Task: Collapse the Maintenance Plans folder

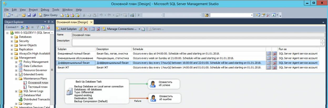Action: [x=16, y=78]
